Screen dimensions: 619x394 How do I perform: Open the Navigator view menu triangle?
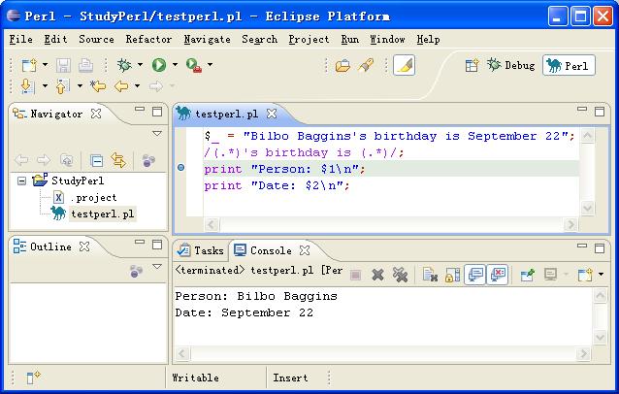pyautogui.click(x=157, y=134)
